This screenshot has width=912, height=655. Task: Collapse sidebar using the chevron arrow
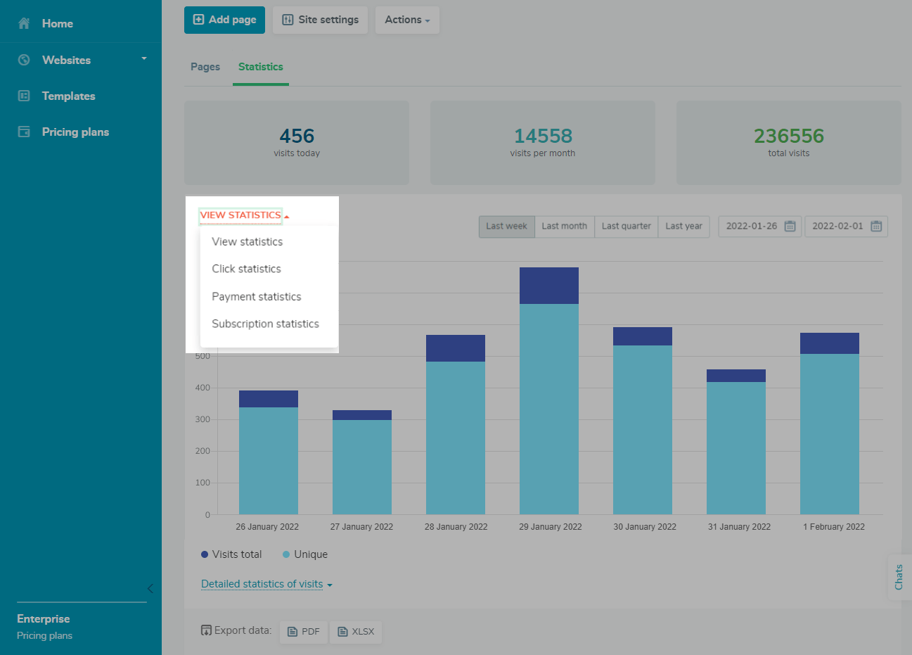[x=150, y=588]
